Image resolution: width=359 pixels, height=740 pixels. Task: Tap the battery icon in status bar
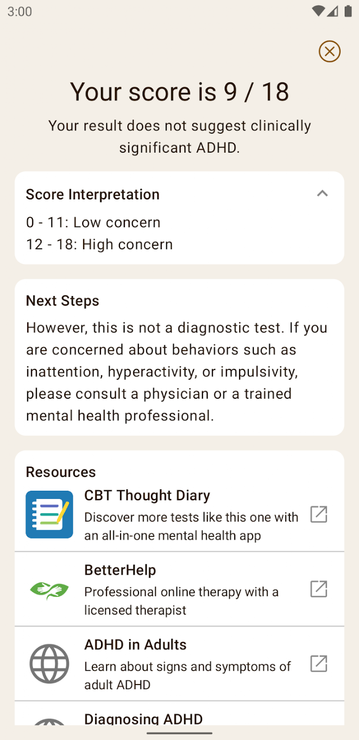(x=348, y=11)
